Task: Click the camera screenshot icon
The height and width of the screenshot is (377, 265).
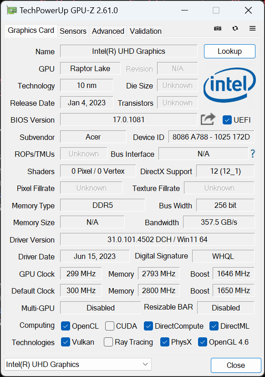Action: point(218,28)
